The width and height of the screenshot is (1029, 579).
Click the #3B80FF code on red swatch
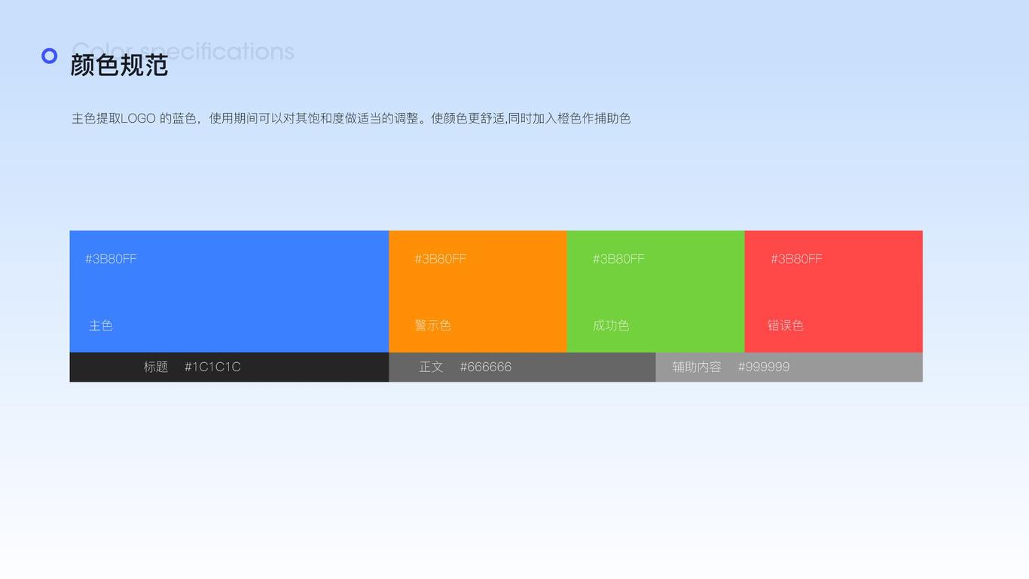[x=796, y=259]
